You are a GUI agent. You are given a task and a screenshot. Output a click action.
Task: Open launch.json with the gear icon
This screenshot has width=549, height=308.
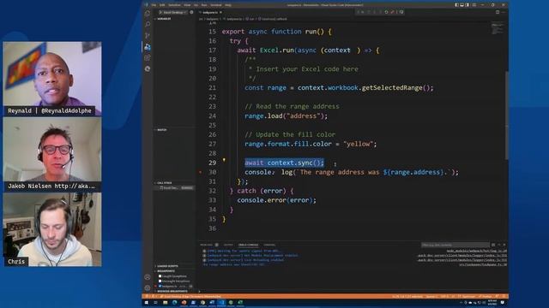(x=191, y=12)
